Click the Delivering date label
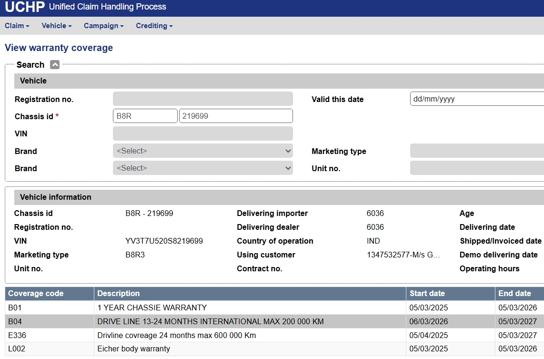 point(487,227)
